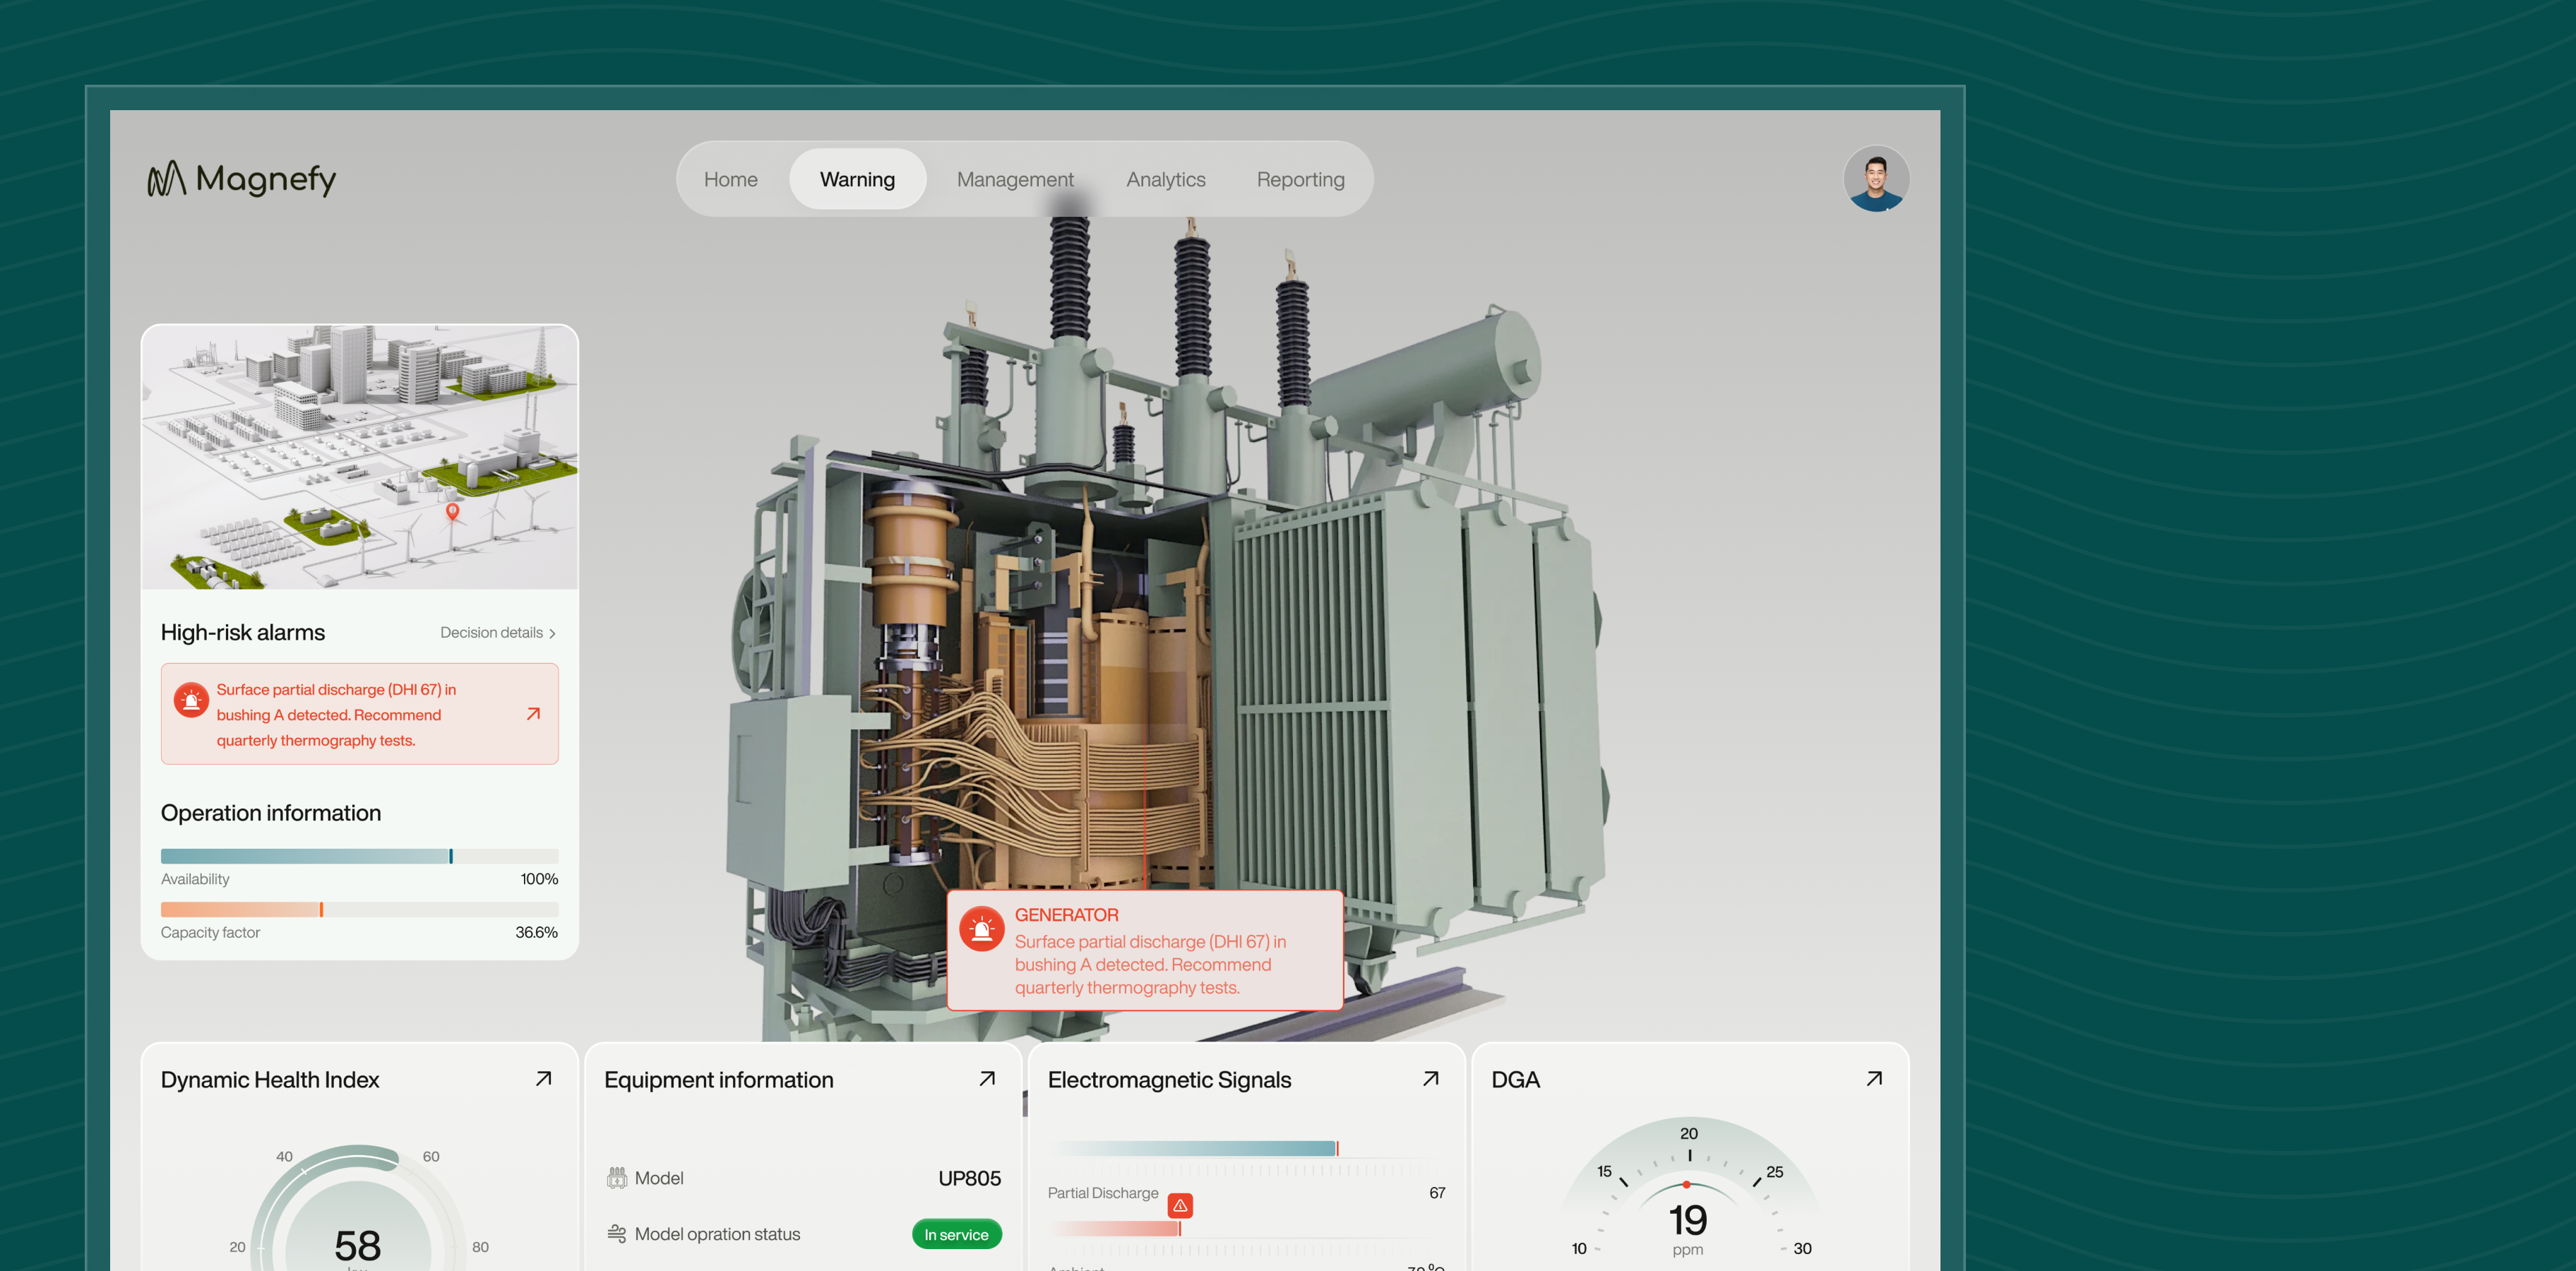This screenshot has height=1271, width=2576.
Task: Click the Magnefy logo
Action: coord(242,179)
